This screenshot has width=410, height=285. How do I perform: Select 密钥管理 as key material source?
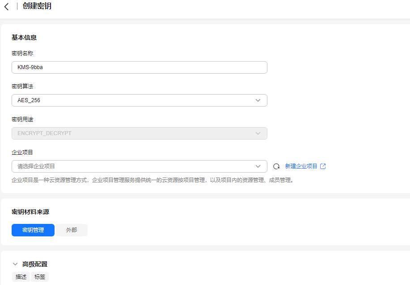click(33, 230)
